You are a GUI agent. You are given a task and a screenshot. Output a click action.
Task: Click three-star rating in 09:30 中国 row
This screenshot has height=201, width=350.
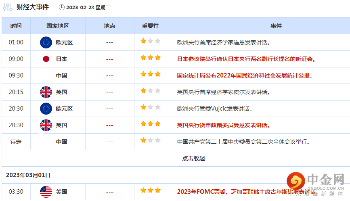[151, 74]
